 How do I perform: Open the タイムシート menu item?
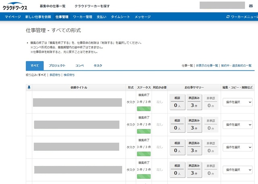coord(120,17)
